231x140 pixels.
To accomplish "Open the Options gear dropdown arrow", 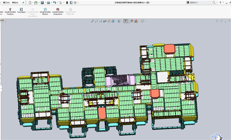I will (78, 3).
